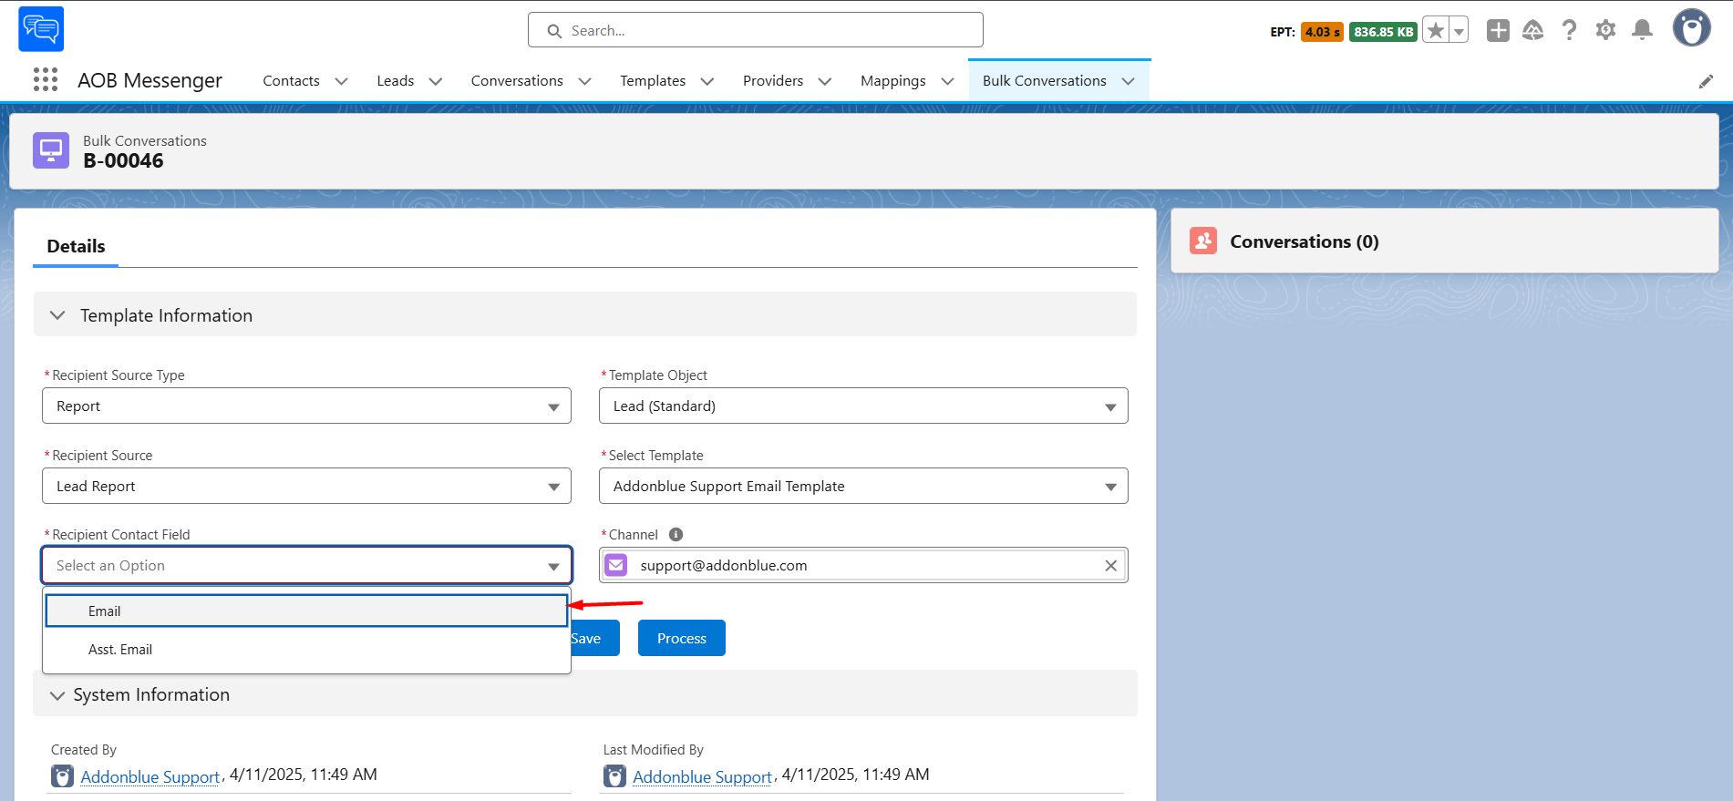Expand Bulk Conversations tab chevron menu
This screenshot has height=801, width=1733.
[1128, 81]
